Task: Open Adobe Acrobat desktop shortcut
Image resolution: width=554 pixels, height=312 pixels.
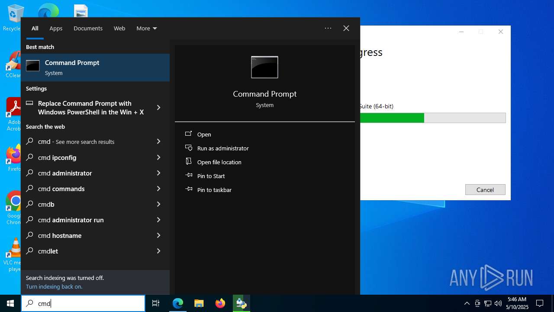Action: 13,114
